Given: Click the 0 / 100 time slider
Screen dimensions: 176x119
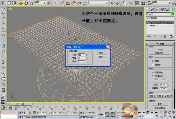Looking at the screenshot, I should [20, 104].
